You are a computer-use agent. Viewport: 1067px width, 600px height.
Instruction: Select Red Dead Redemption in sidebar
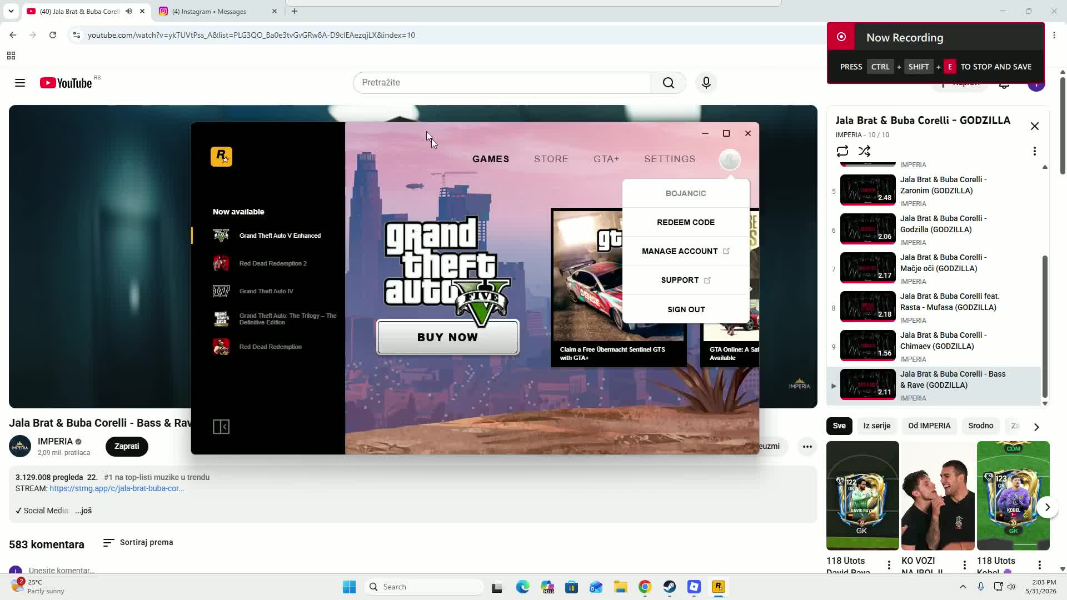click(x=268, y=347)
